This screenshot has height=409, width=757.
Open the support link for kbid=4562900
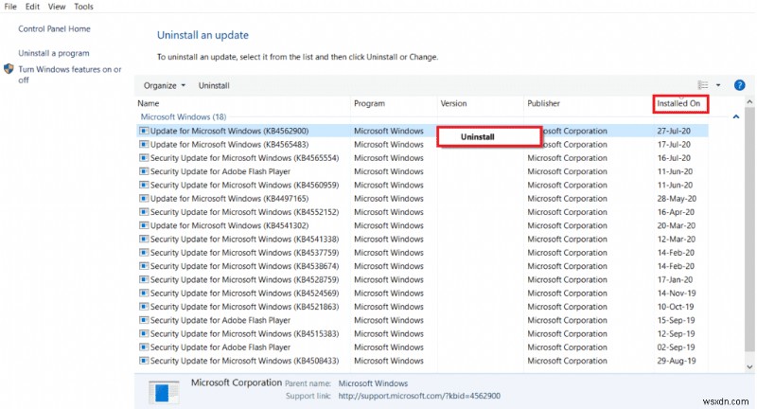tap(419, 396)
